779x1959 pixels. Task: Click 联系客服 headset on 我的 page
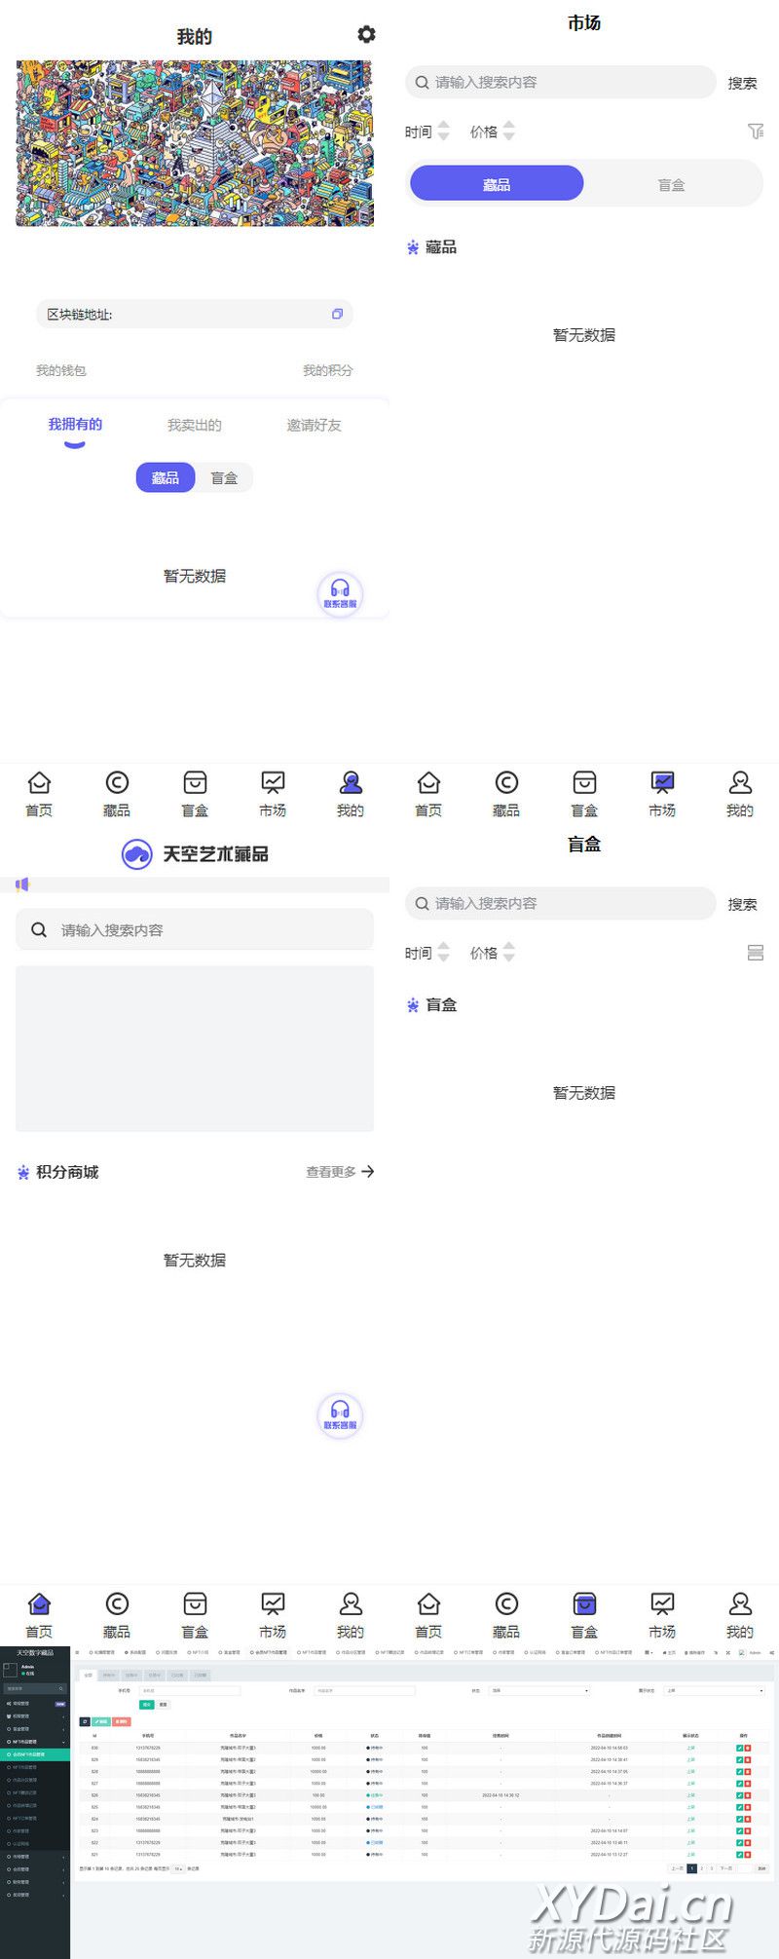point(340,593)
